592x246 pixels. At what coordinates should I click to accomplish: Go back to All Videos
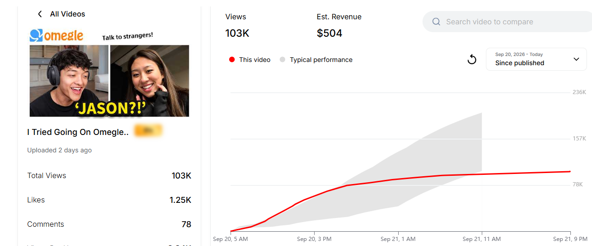tap(68, 14)
